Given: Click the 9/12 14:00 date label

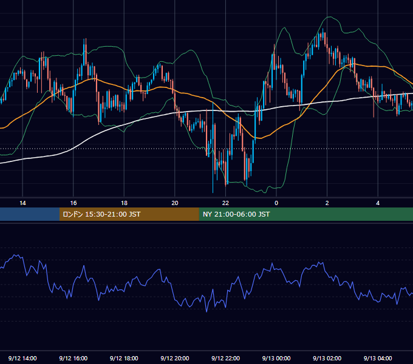Looking at the screenshot, I should tap(22, 358).
